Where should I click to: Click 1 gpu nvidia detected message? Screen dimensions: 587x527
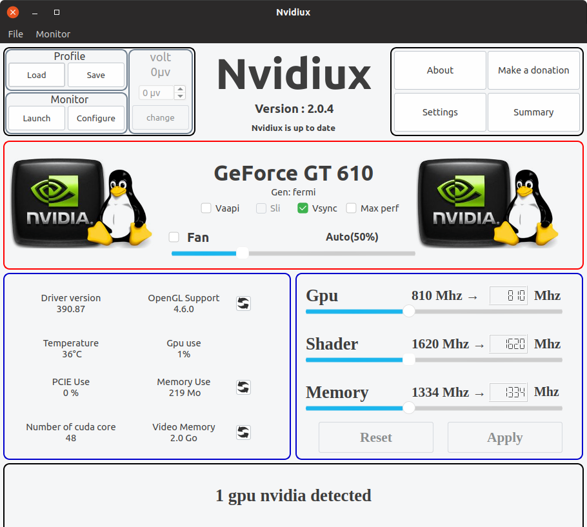click(293, 495)
